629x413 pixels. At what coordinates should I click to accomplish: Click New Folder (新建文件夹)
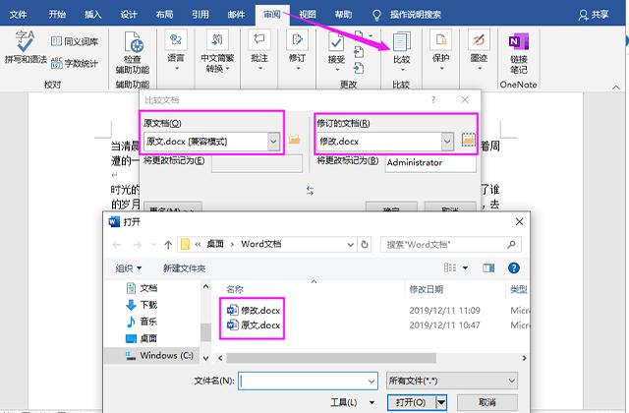click(184, 268)
